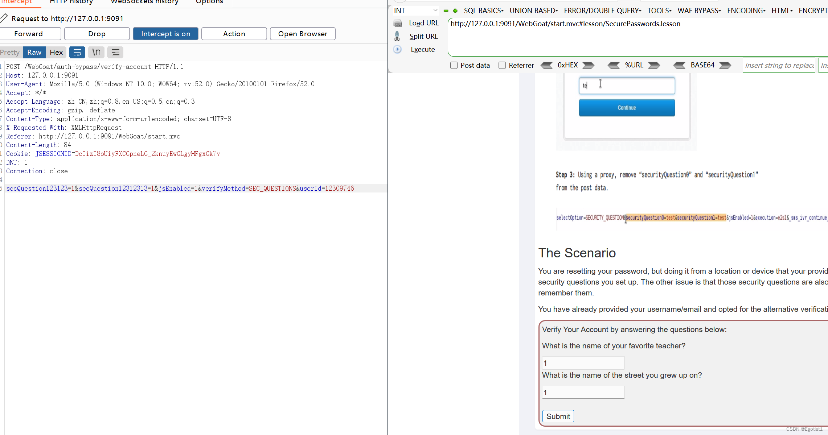The width and height of the screenshot is (828, 435).
Task: Toggle the Intercept is on button
Action: (x=165, y=34)
